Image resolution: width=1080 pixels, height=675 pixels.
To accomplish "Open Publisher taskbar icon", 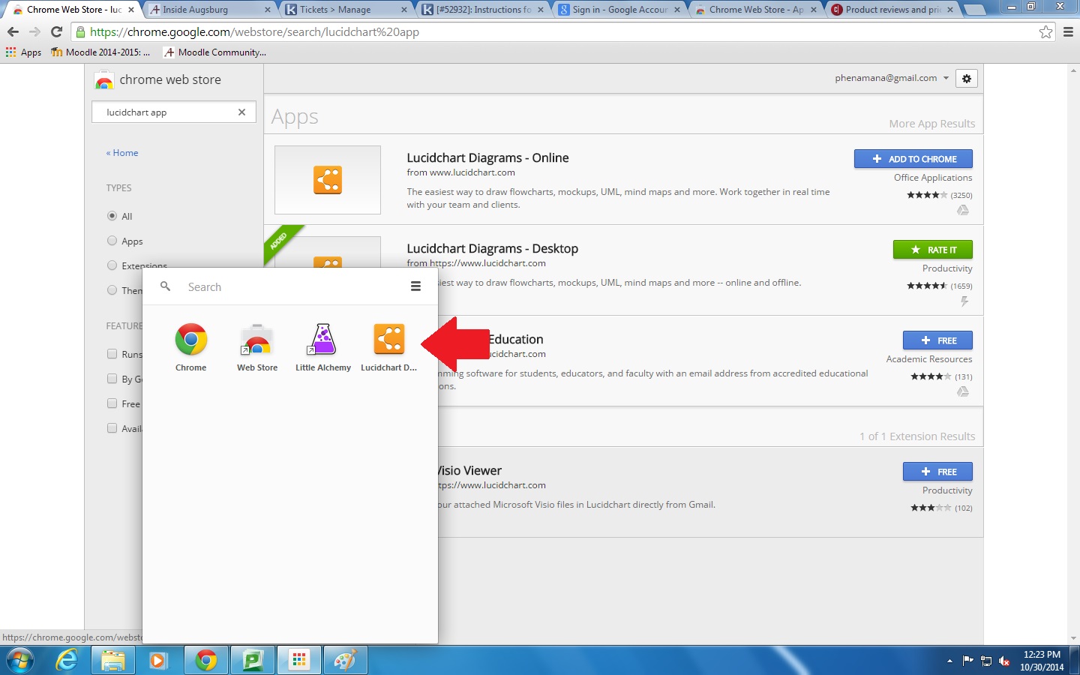I will (252, 661).
